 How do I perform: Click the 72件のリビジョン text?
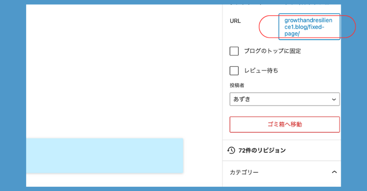tap(262, 150)
